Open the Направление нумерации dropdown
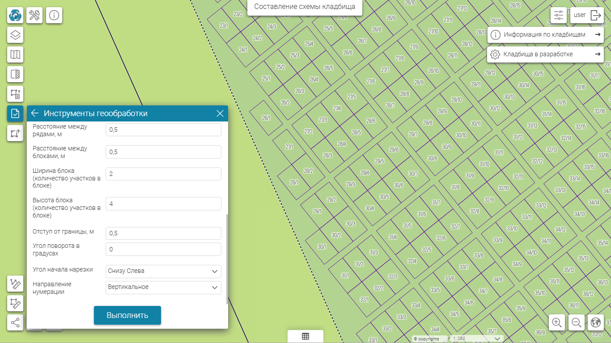Image resolution: width=611 pixels, height=343 pixels. pyautogui.click(x=164, y=287)
